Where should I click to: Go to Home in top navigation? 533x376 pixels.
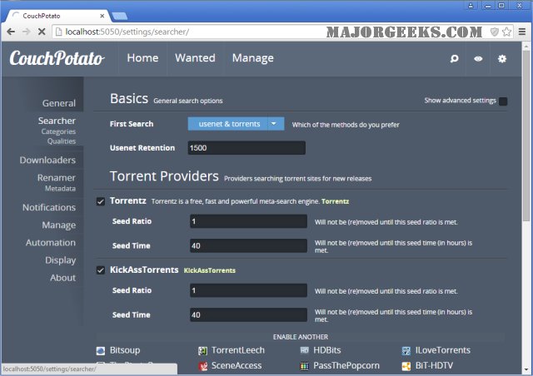pos(142,58)
